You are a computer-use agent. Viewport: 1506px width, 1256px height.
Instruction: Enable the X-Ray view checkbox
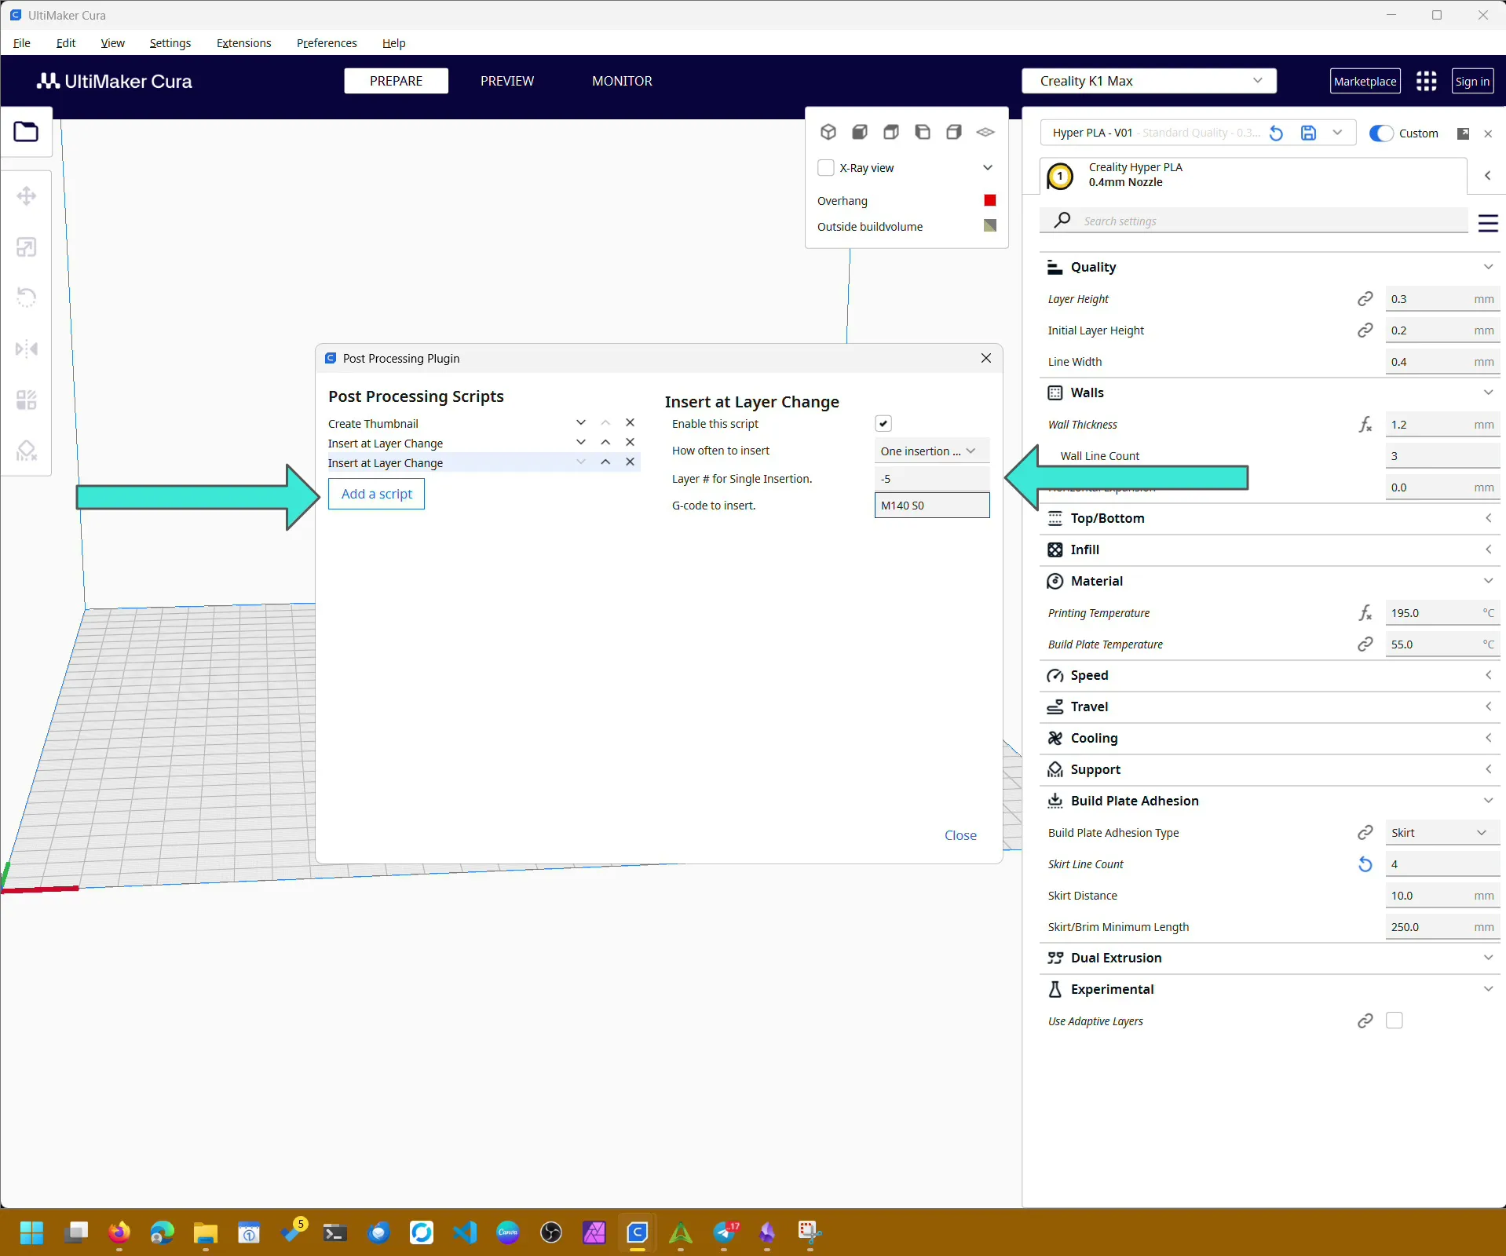(x=825, y=168)
